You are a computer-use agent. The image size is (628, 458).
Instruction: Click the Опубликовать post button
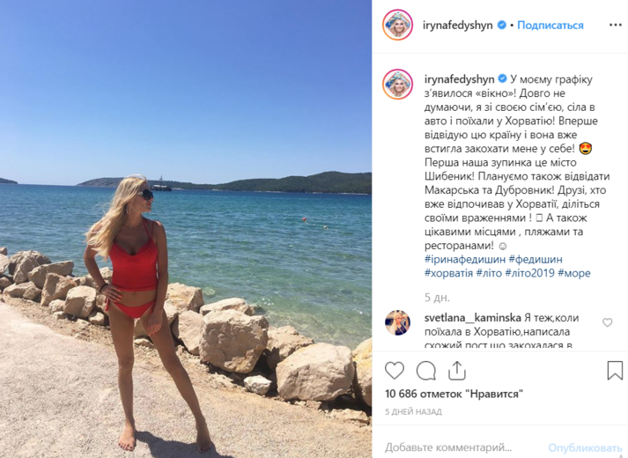pyautogui.click(x=584, y=447)
